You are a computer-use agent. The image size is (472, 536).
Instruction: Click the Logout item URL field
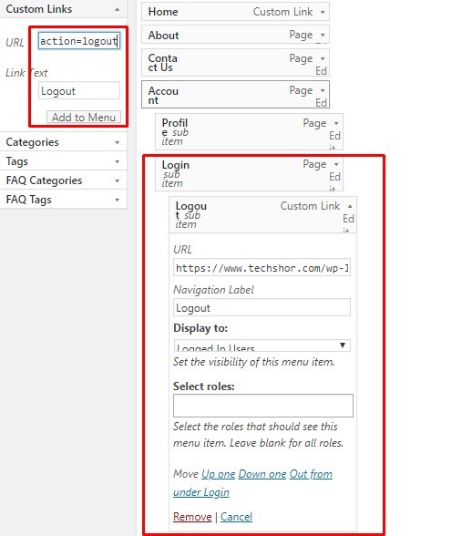pyautogui.click(x=262, y=268)
